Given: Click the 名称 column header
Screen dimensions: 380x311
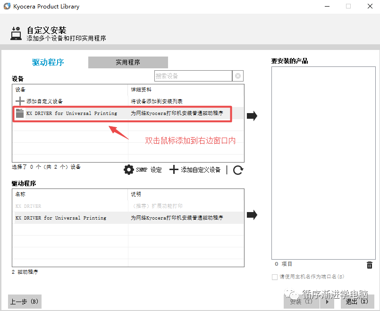Looking at the screenshot, I should coord(70,195).
